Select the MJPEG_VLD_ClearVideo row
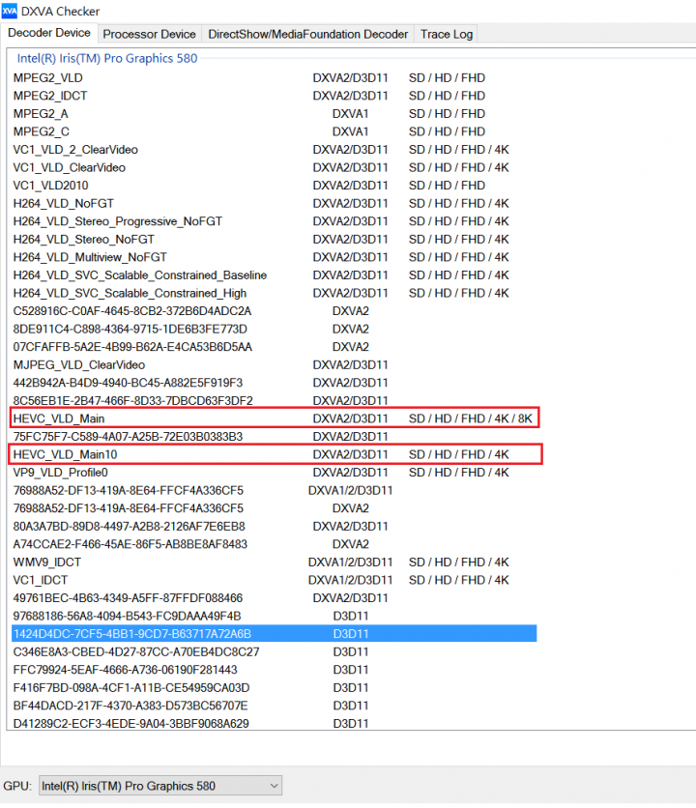 275,364
